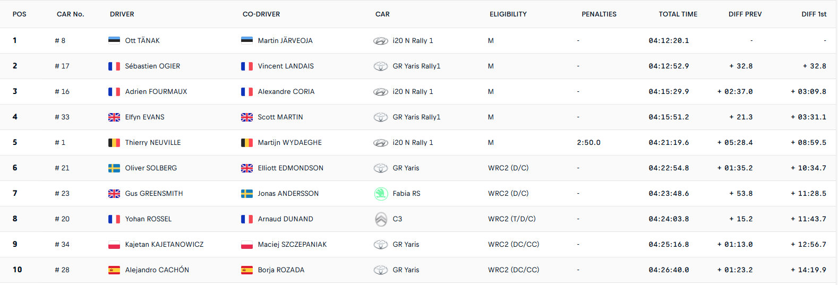Click co-driver Martijn WYDAEGHE's name

pos(290,142)
